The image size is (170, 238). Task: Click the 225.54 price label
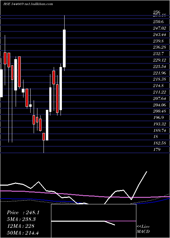pos(159,67)
